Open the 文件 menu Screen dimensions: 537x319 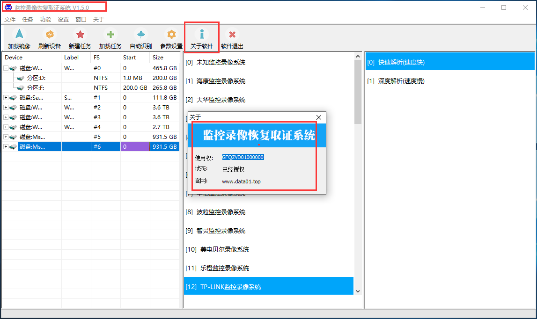pyautogui.click(x=10, y=20)
